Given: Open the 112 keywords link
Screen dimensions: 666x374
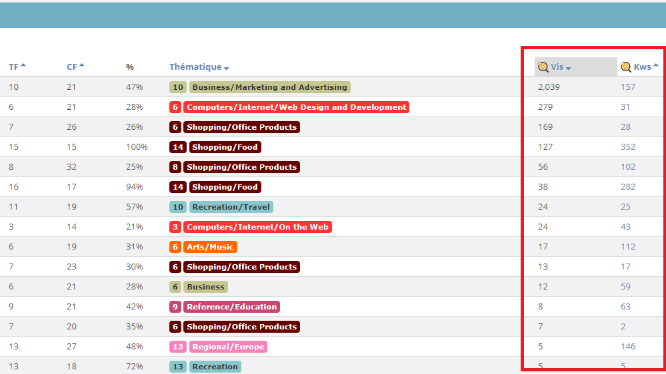Looking at the screenshot, I should pyautogui.click(x=628, y=246).
